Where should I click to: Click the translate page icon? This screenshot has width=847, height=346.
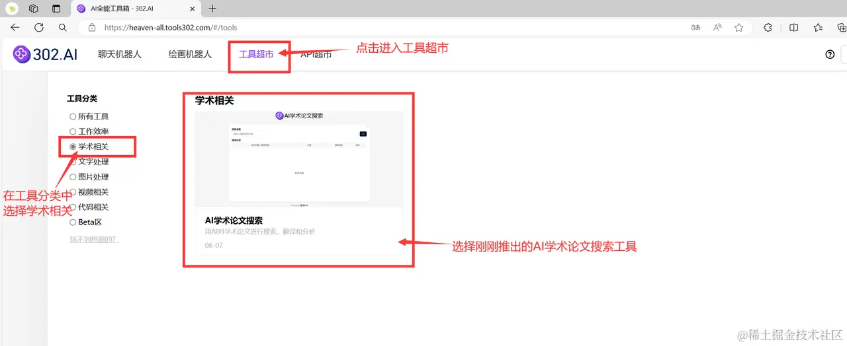tap(695, 28)
